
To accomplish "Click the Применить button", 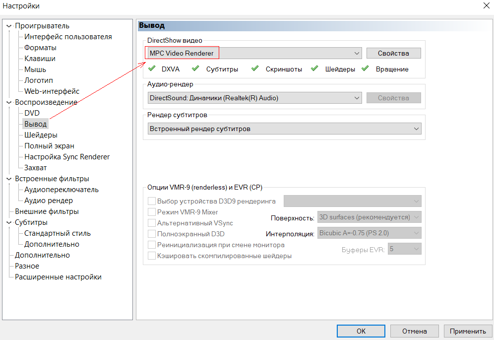I will (468, 331).
